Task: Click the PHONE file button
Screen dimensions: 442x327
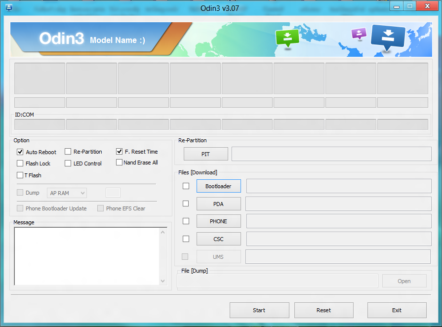Action: (218, 221)
